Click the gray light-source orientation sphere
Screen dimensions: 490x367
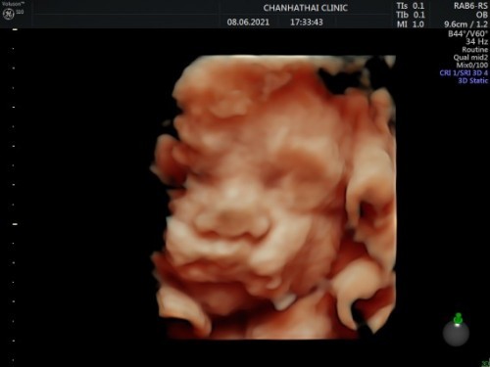[456, 333]
